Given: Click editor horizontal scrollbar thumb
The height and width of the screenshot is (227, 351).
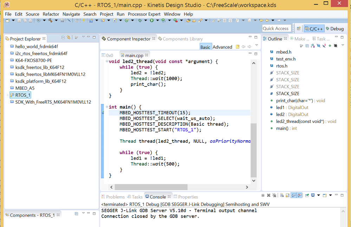Looking at the screenshot, I should click(x=151, y=187).
